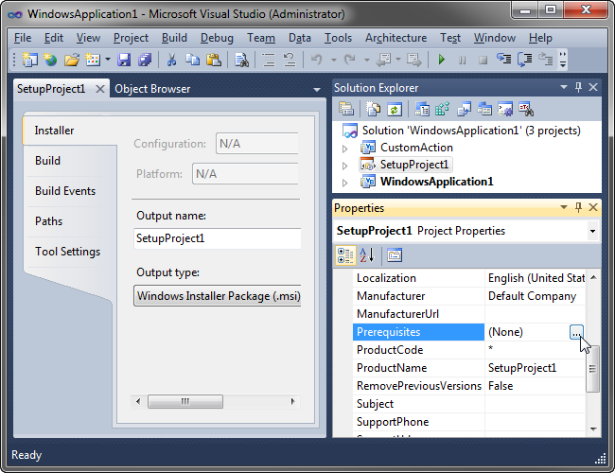
Task: Click the gear console icon in Solution Explorer
Action: click(x=505, y=109)
